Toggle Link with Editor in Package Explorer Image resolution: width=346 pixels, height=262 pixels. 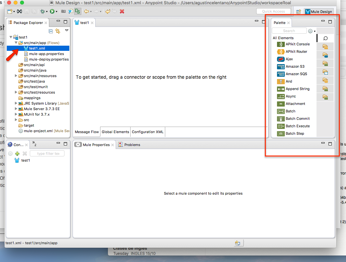58,31
